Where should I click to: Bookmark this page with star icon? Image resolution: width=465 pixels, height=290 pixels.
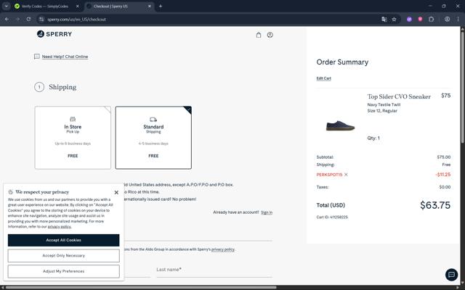click(x=394, y=20)
